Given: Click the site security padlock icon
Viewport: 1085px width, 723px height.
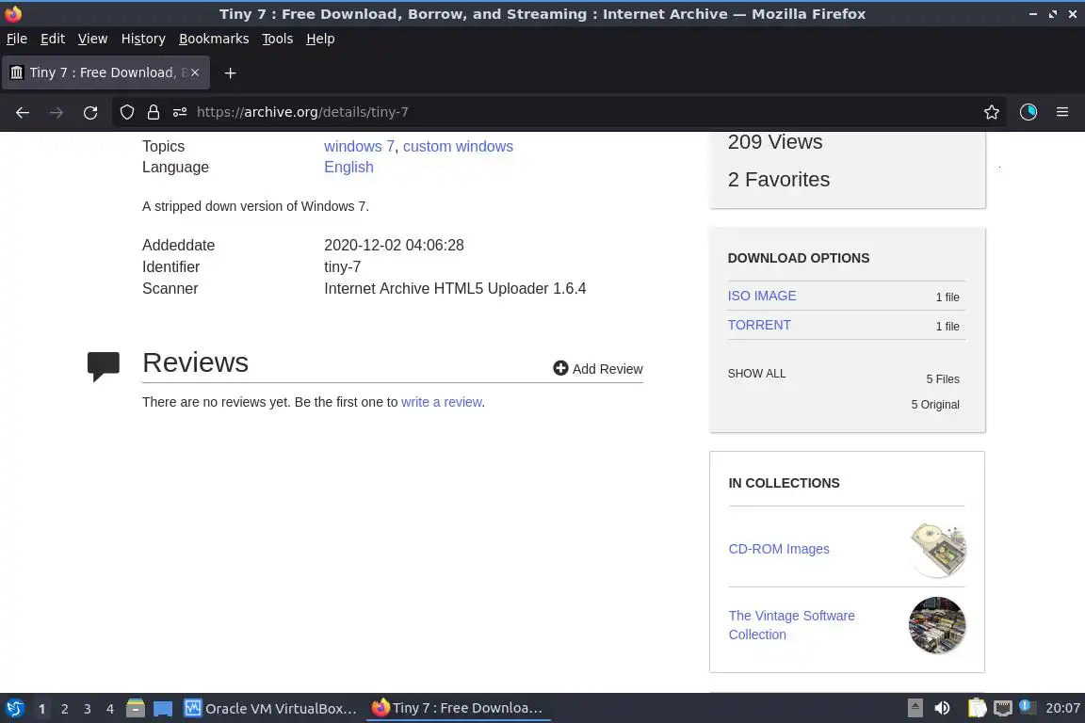Looking at the screenshot, I should click(153, 112).
